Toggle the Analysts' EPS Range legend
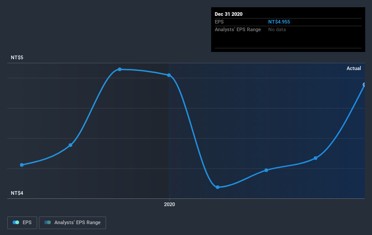Screen dimensions: 372x235 (x=72, y=222)
